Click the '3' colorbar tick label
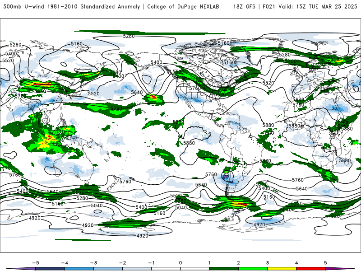The width and height of the screenshot is (361, 271). click(268, 263)
